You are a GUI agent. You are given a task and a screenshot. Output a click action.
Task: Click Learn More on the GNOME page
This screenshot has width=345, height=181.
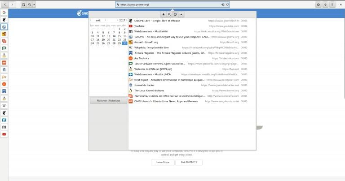pos(163,162)
